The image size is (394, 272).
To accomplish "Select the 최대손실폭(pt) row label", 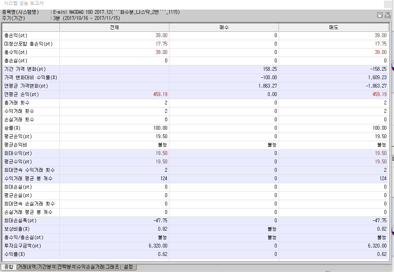I will click(x=20, y=221).
